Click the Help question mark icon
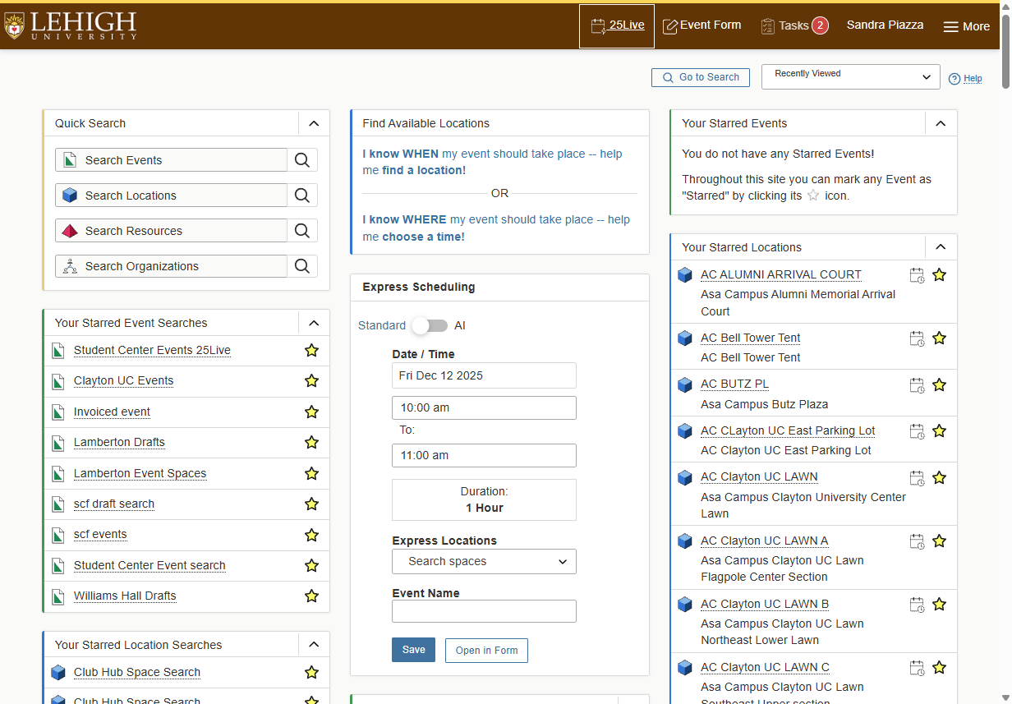The width and height of the screenshot is (1012, 704). [x=954, y=79]
